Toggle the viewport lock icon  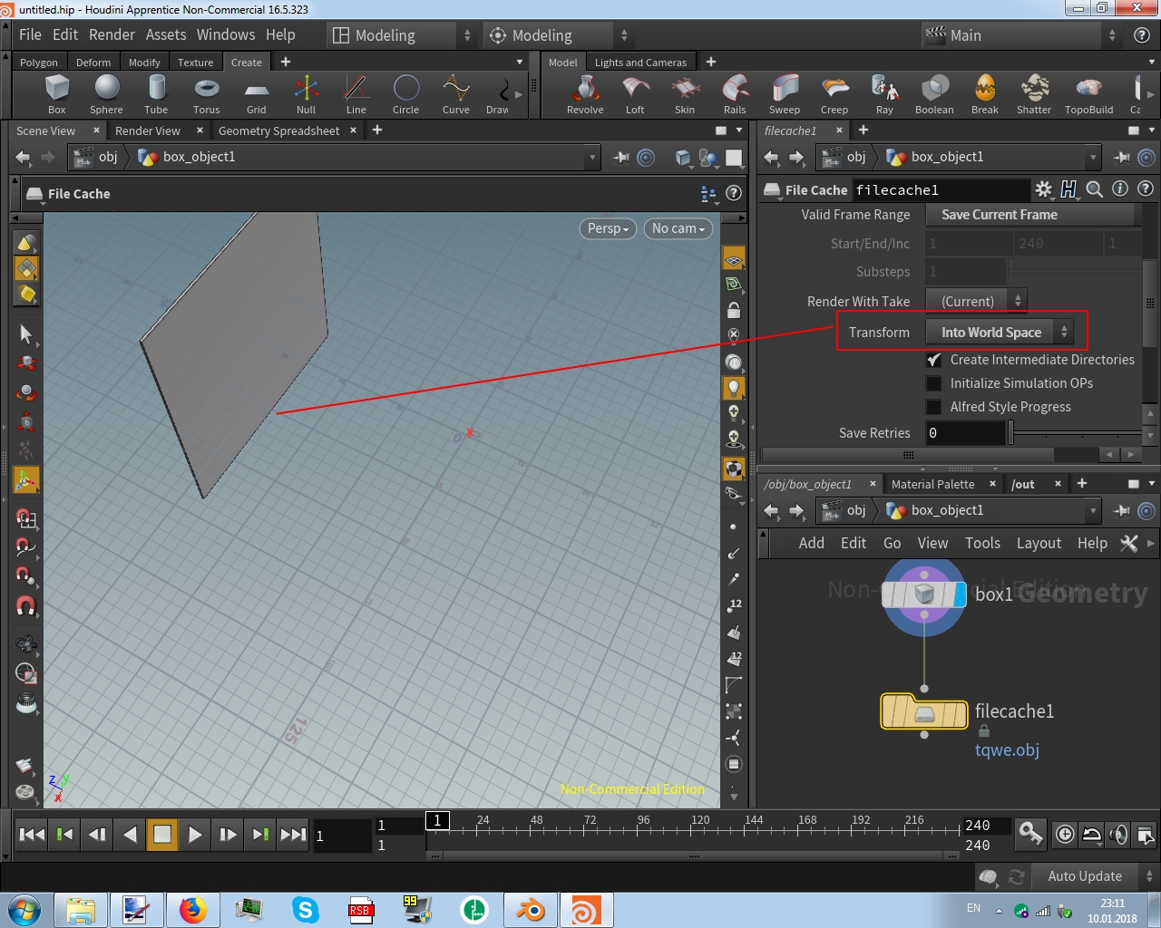[x=734, y=310]
